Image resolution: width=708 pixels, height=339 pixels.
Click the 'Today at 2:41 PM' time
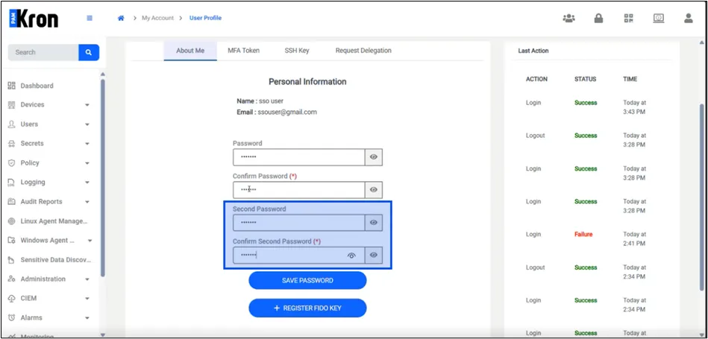click(635, 239)
